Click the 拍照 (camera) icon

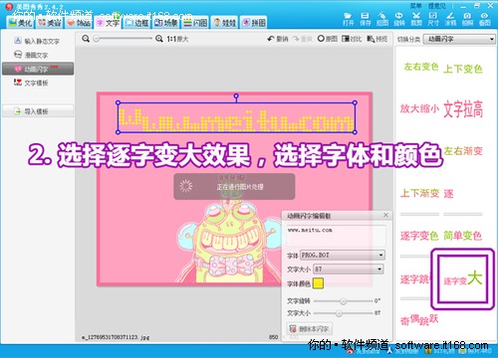(x=467, y=19)
